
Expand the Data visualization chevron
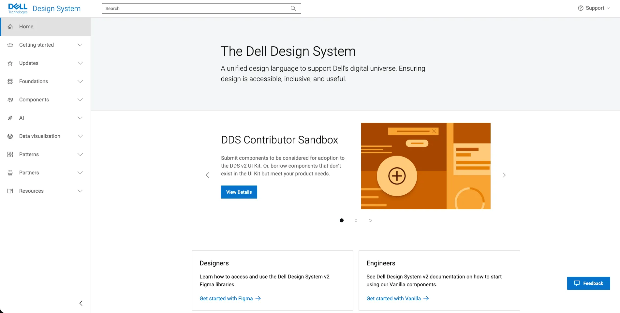point(80,136)
